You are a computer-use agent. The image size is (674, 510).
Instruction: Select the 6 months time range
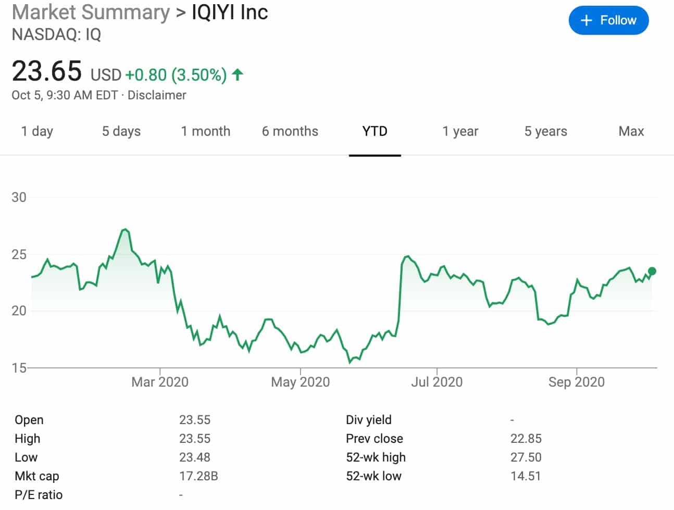pyautogui.click(x=290, y=131)
